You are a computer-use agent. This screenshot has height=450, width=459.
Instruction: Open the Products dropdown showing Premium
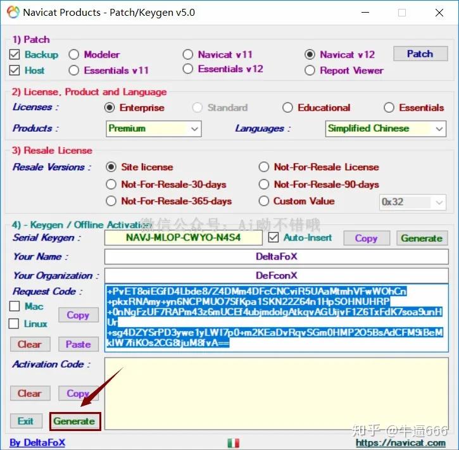[154, 128]
